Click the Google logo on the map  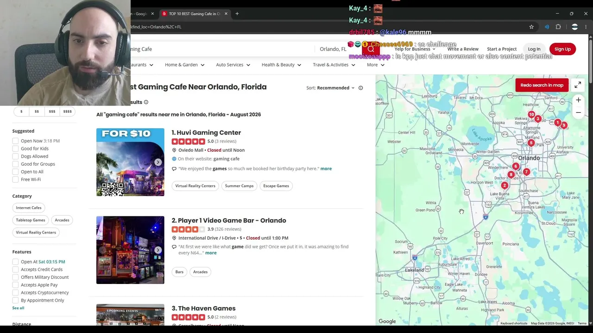click(387, 321)
